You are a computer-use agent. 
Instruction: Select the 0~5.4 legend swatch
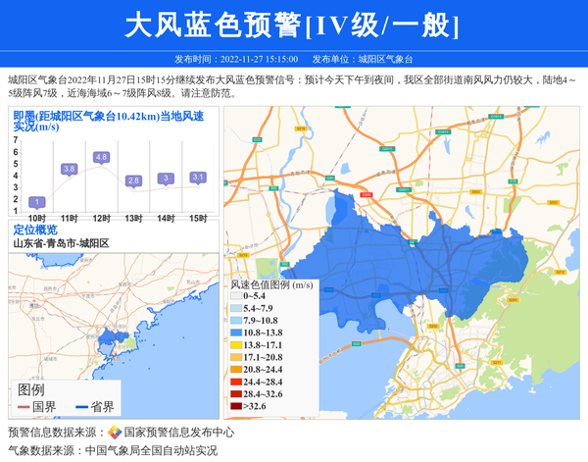(236, 295)
